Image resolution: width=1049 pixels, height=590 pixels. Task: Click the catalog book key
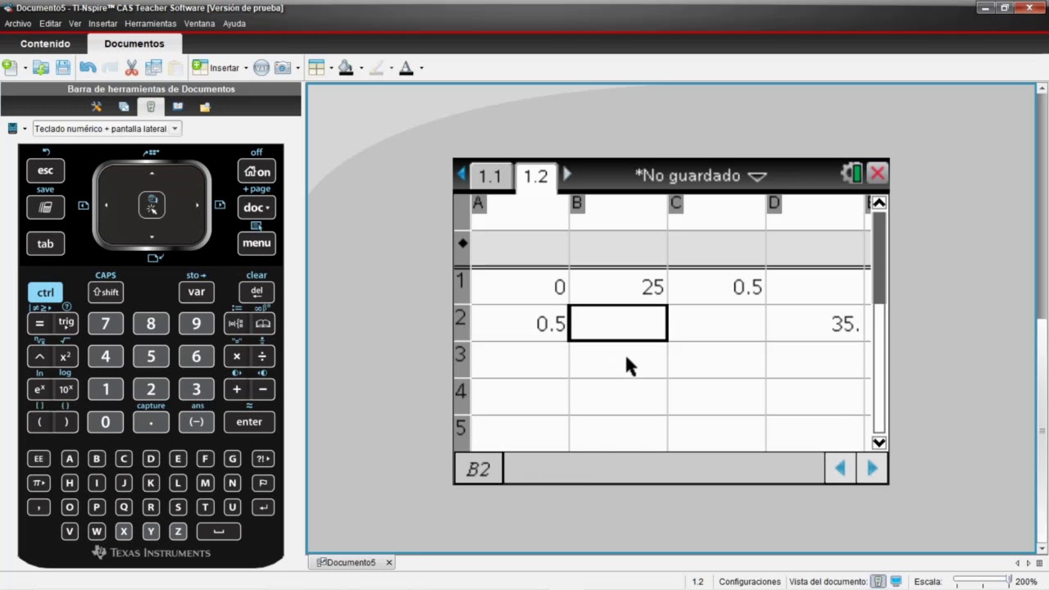tap(262, 324)
